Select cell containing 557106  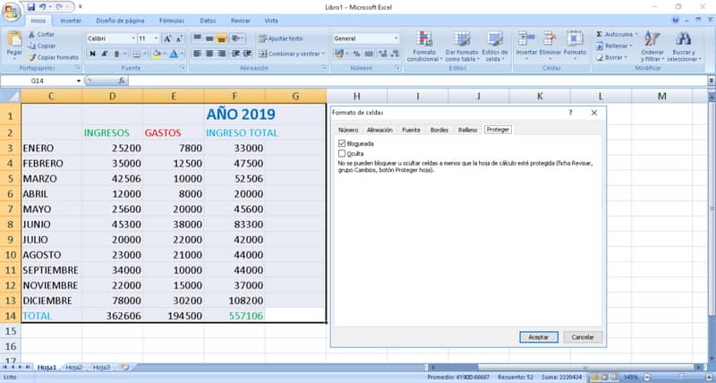point(234,316)
